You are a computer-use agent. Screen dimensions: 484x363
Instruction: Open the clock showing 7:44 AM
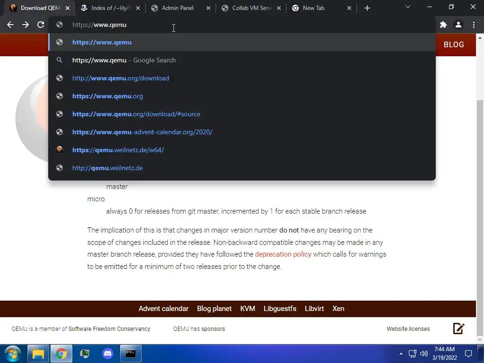[444, 354]
